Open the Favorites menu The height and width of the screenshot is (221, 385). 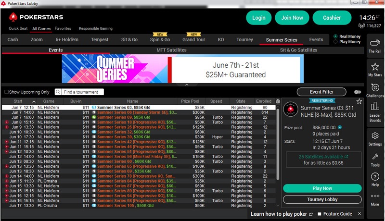63,28
